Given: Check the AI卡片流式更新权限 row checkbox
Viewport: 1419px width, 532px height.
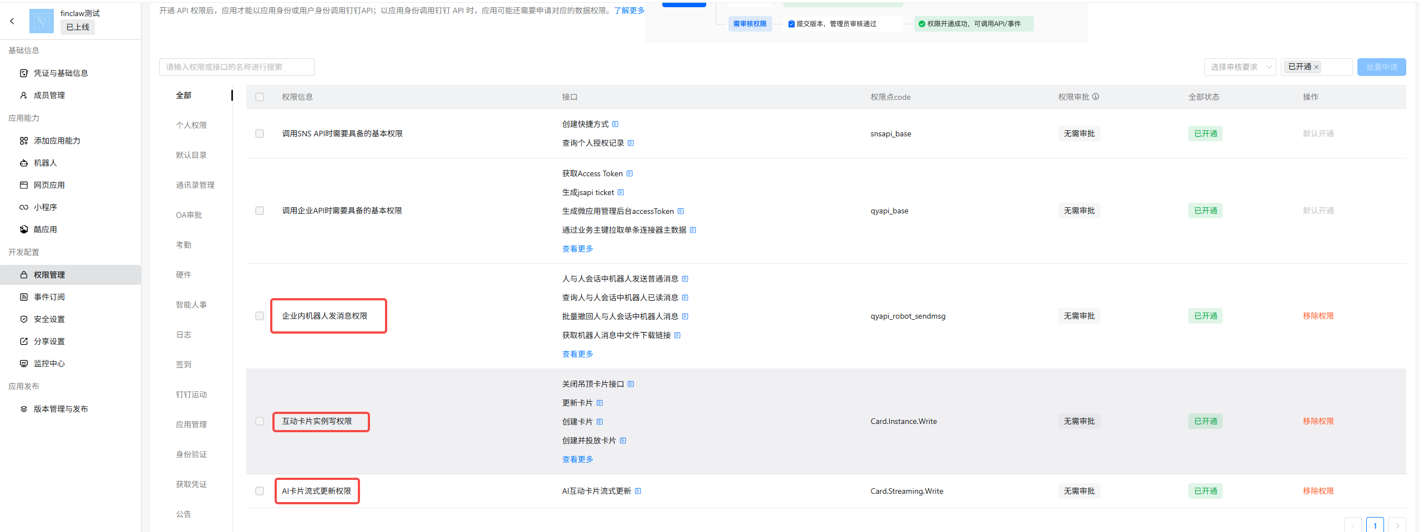Looking at the screenshot, I should point(260,491).
